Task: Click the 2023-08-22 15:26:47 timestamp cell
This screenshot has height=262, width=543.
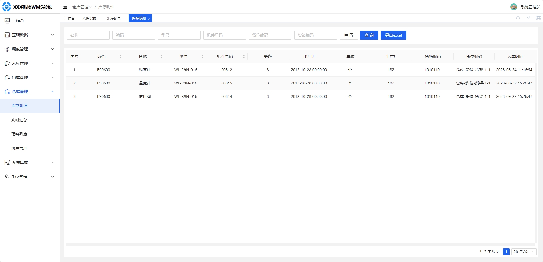Action: point(514,83)
